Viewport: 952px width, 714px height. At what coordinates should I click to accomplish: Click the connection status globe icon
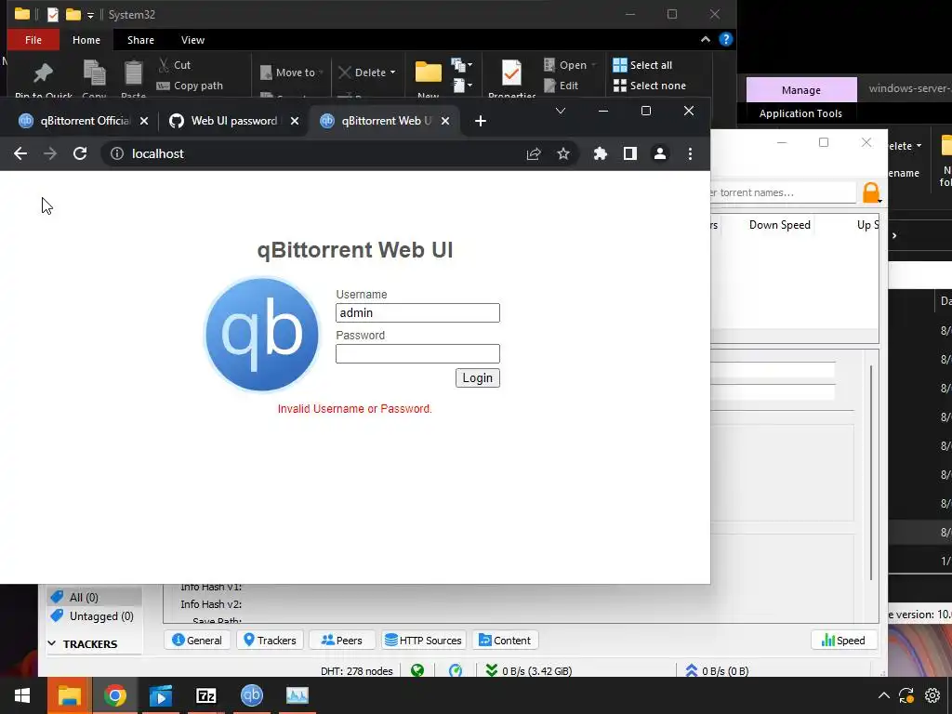(417, 671)
